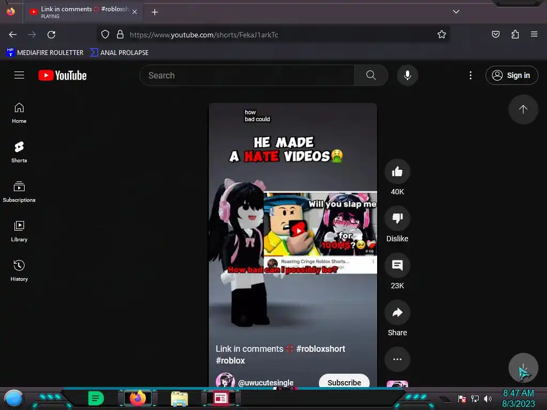Open the red window app in taskbar
This screenshot has width=547, height=410.
(221, 398)
